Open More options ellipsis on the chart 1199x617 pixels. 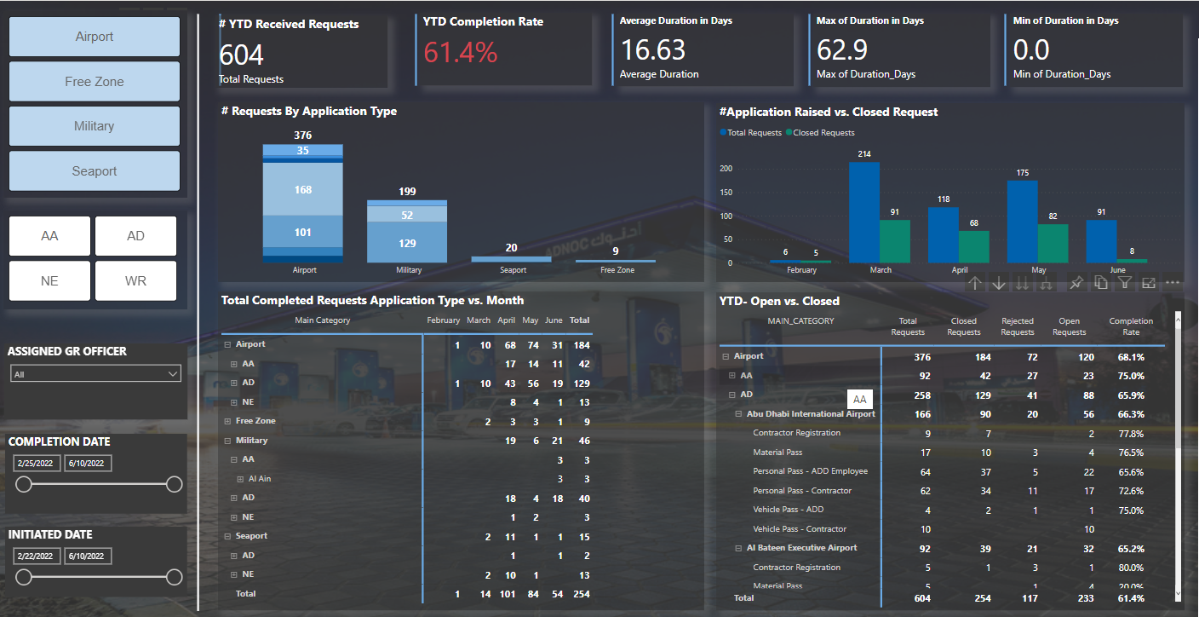point(1173,283)
